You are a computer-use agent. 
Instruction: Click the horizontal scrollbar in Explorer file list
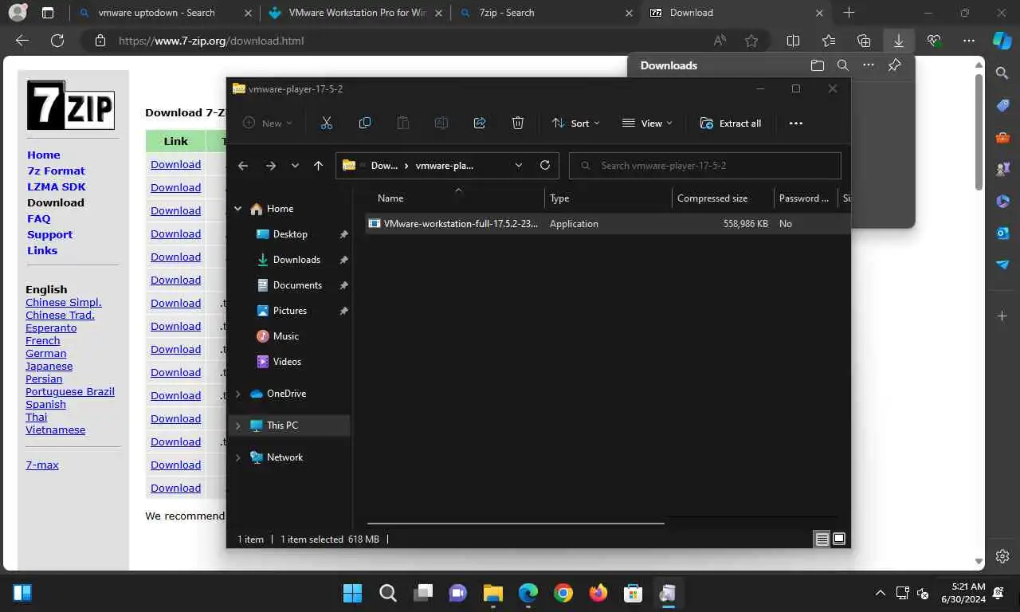[515, 524]
